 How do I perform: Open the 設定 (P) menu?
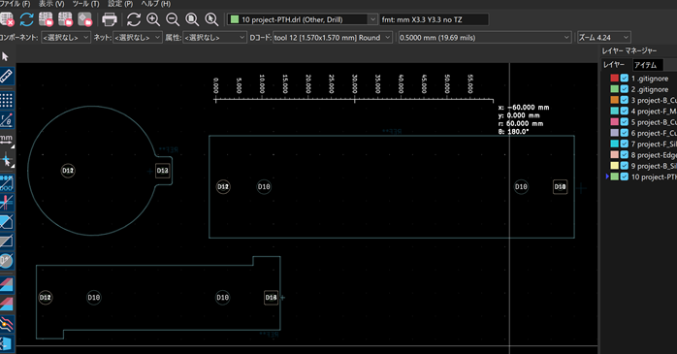(120, 4)
